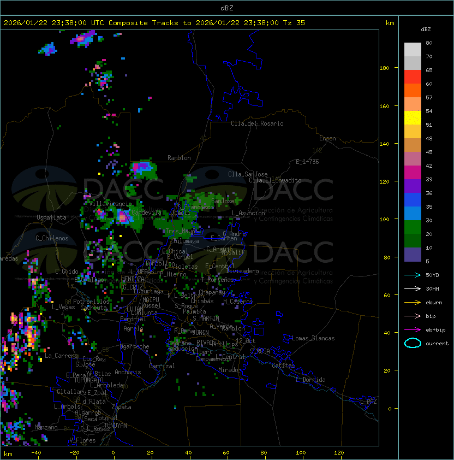Click the 180 tick on vertical axis
454x460 pixels.
pos(384,68)
